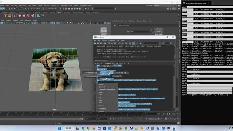233x131 pixels.
Task: Click the play backward button on timeline
Action: tap(167, 114)
